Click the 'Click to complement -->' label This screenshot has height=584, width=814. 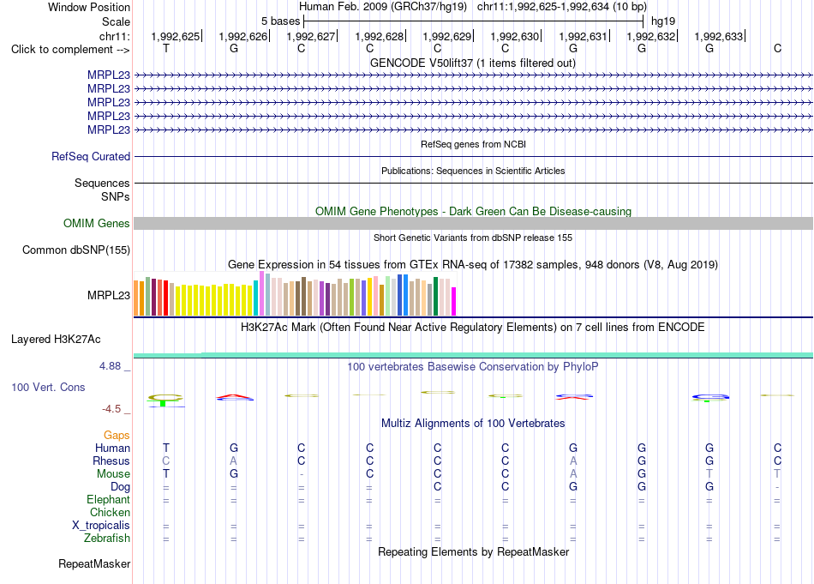pyautogui.click(x=70, y=50)
